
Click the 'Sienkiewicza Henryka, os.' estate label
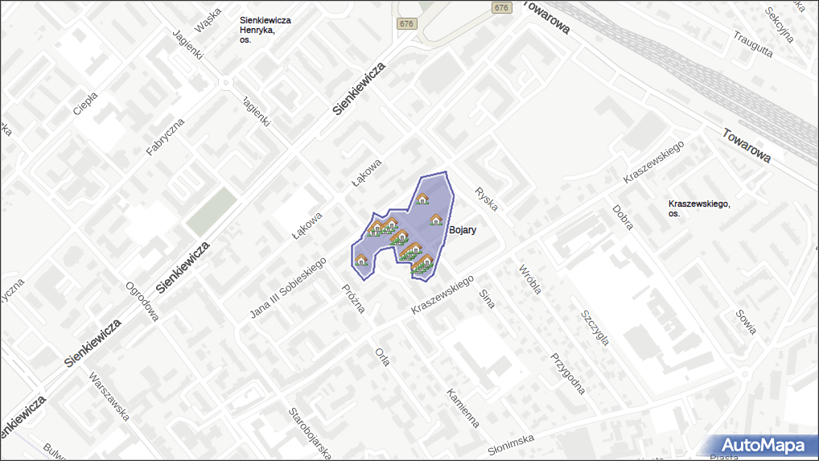coord(265,30)
